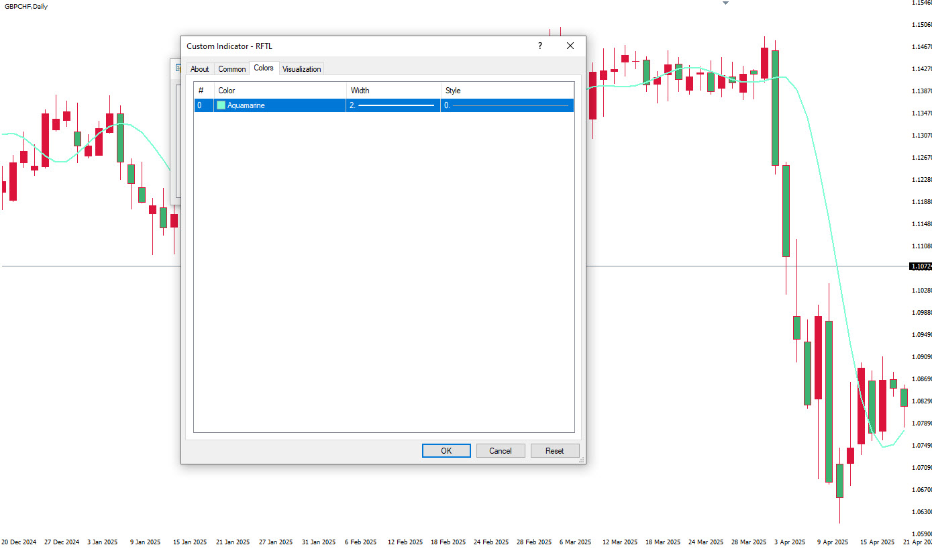Open the Width line thickness cell
932x549 pixels.
(393, 105)
